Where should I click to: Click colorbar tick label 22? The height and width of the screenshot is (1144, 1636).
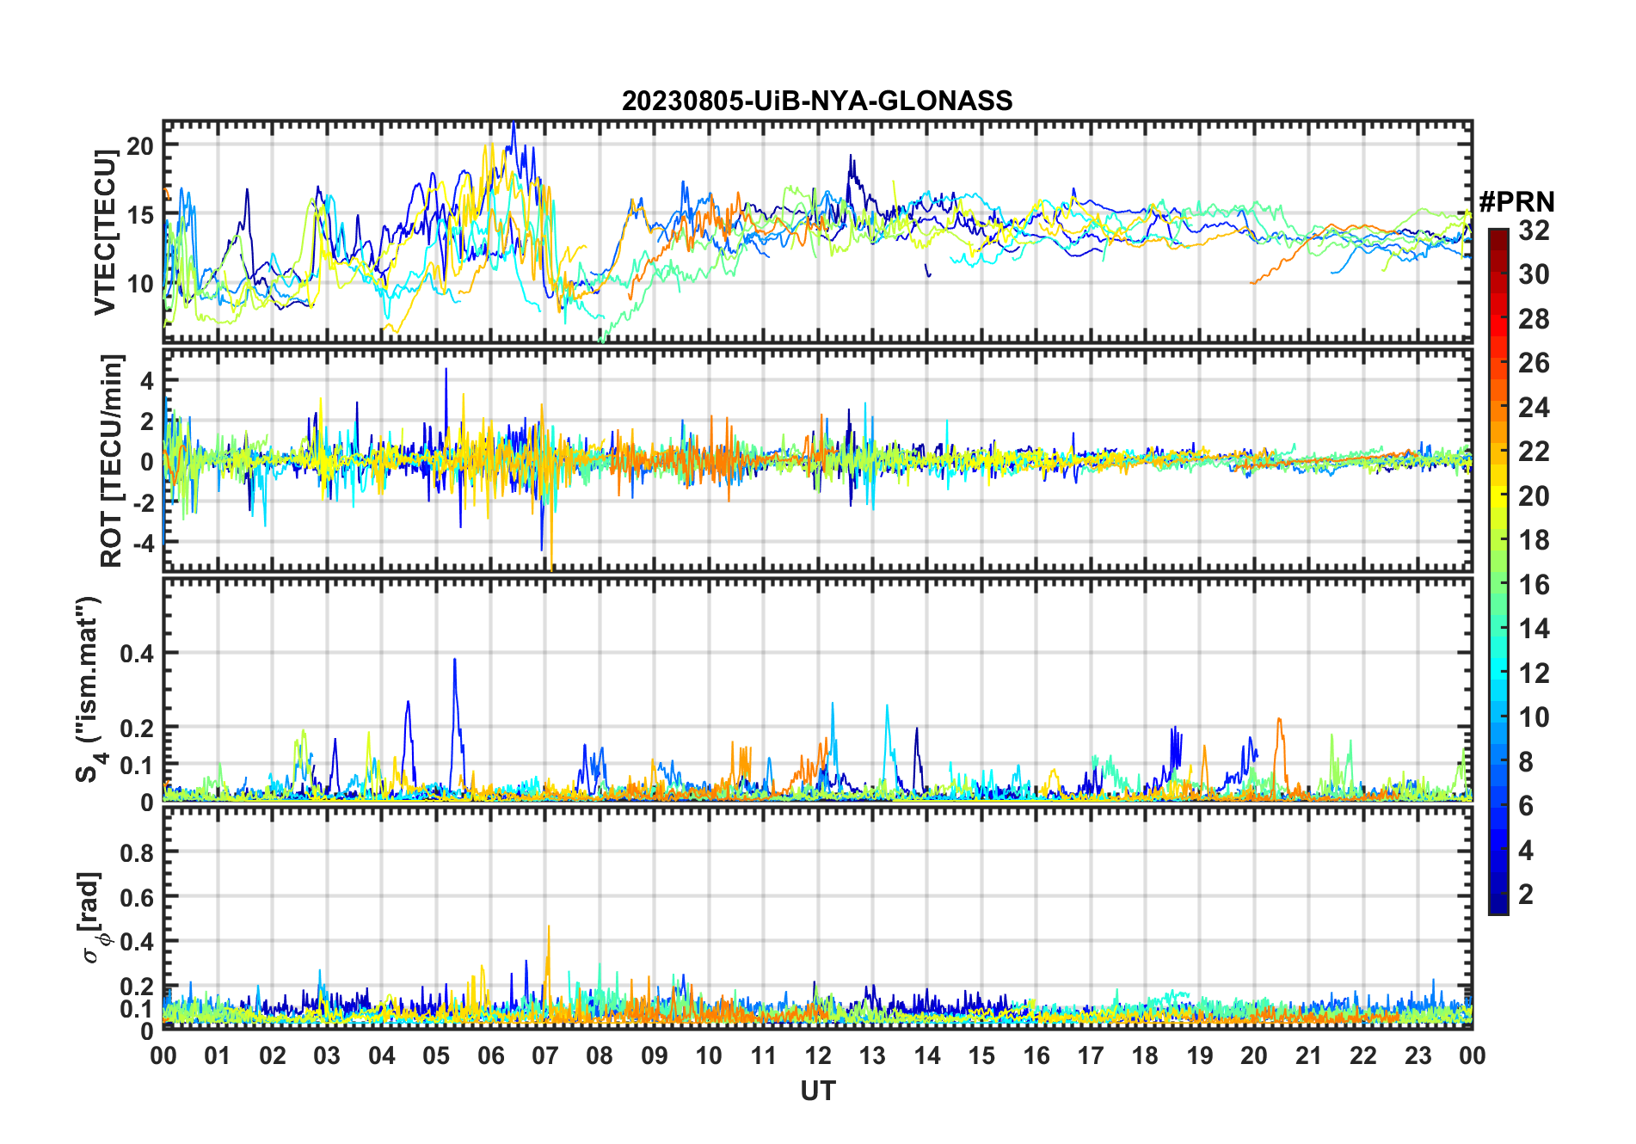click(1534, 451)
